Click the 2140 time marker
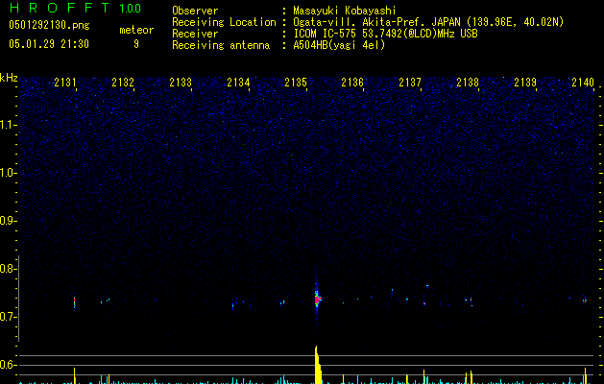Viewport: 604px width, 384px height. pos(583,83)
